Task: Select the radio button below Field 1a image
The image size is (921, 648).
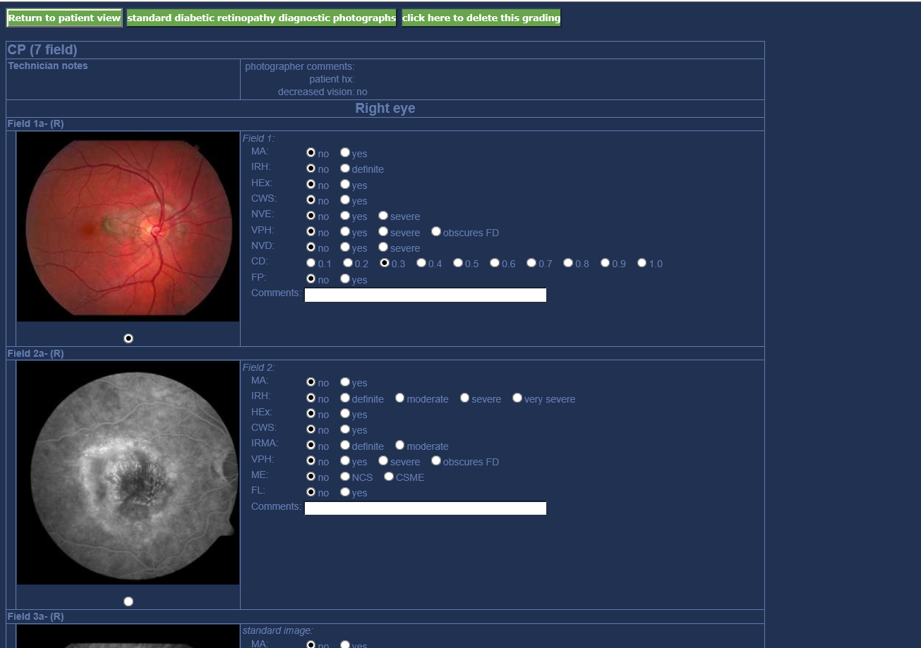Action: pos(128,338)
